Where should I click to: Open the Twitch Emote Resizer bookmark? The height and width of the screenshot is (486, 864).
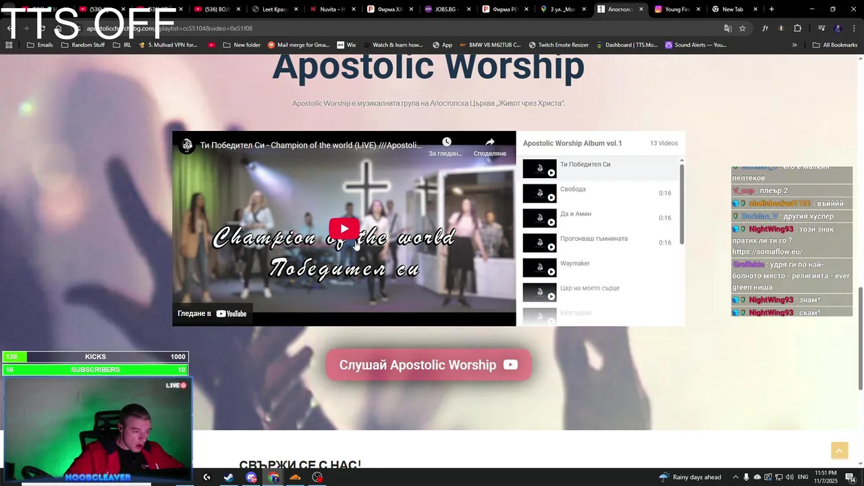click(x=558, y=45)
